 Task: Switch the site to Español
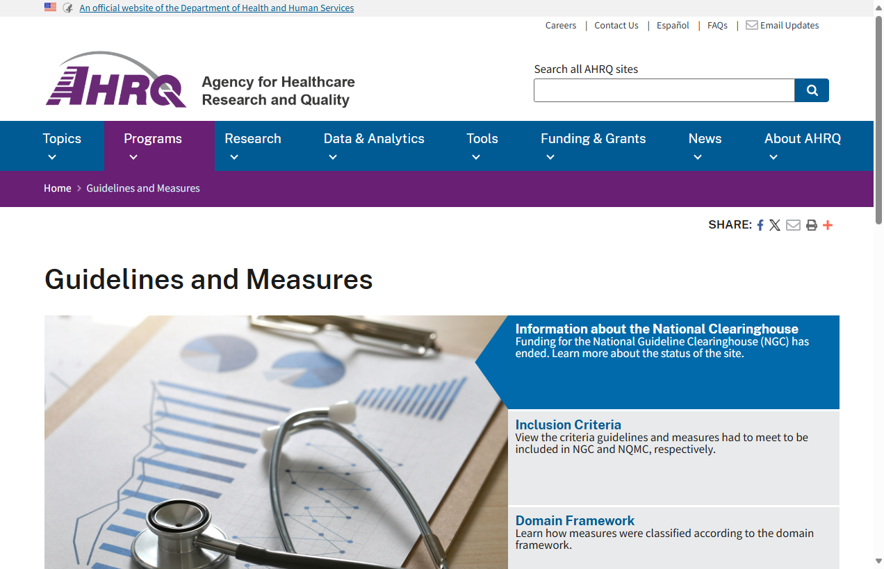tap(672, 25)
